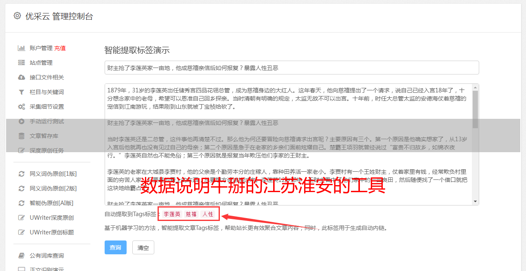This screenshot has height=271, width=526.
Task: Click the cloud icon for 接口文件相关
Action: [22, 77]
